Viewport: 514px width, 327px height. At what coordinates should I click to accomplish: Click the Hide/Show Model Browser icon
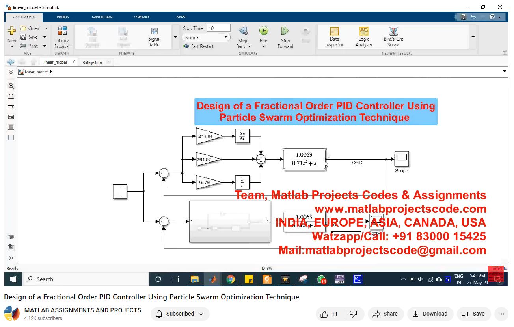point(11,72)
